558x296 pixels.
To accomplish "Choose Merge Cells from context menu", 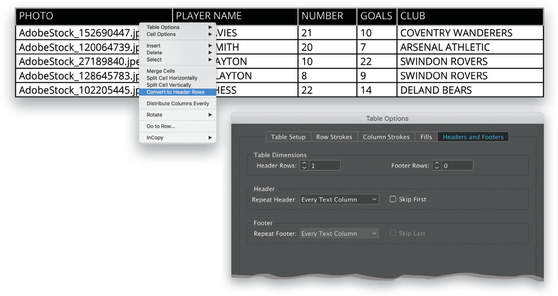I will [x=177, y=71].
